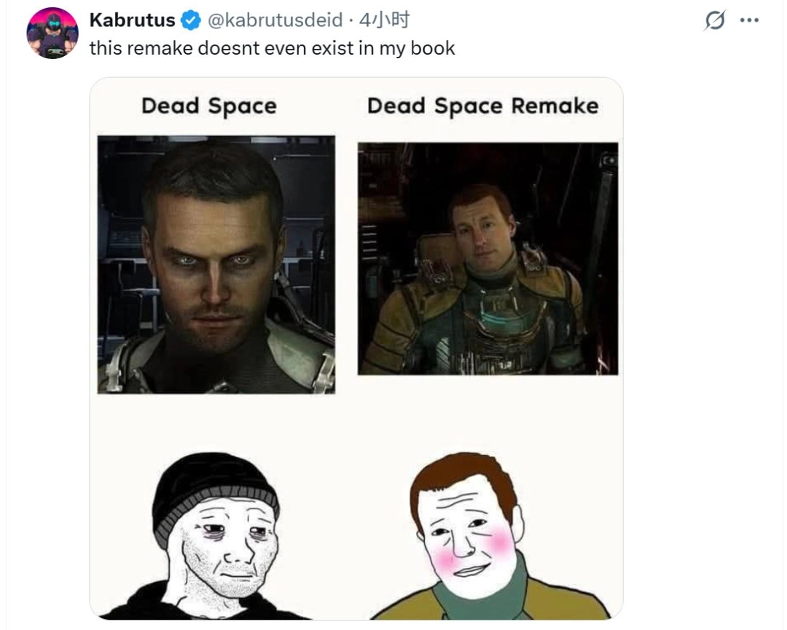The image size is (787, 630).
Task: Click the brown hair of right wojak
Action: [466, 472]
